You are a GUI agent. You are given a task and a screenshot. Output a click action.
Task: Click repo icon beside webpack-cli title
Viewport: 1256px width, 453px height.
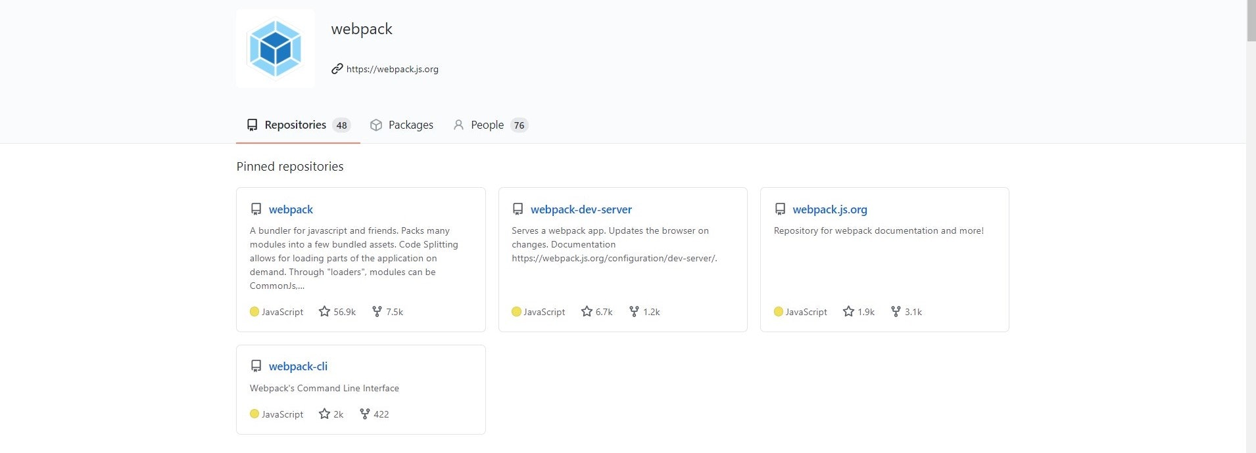256,366
